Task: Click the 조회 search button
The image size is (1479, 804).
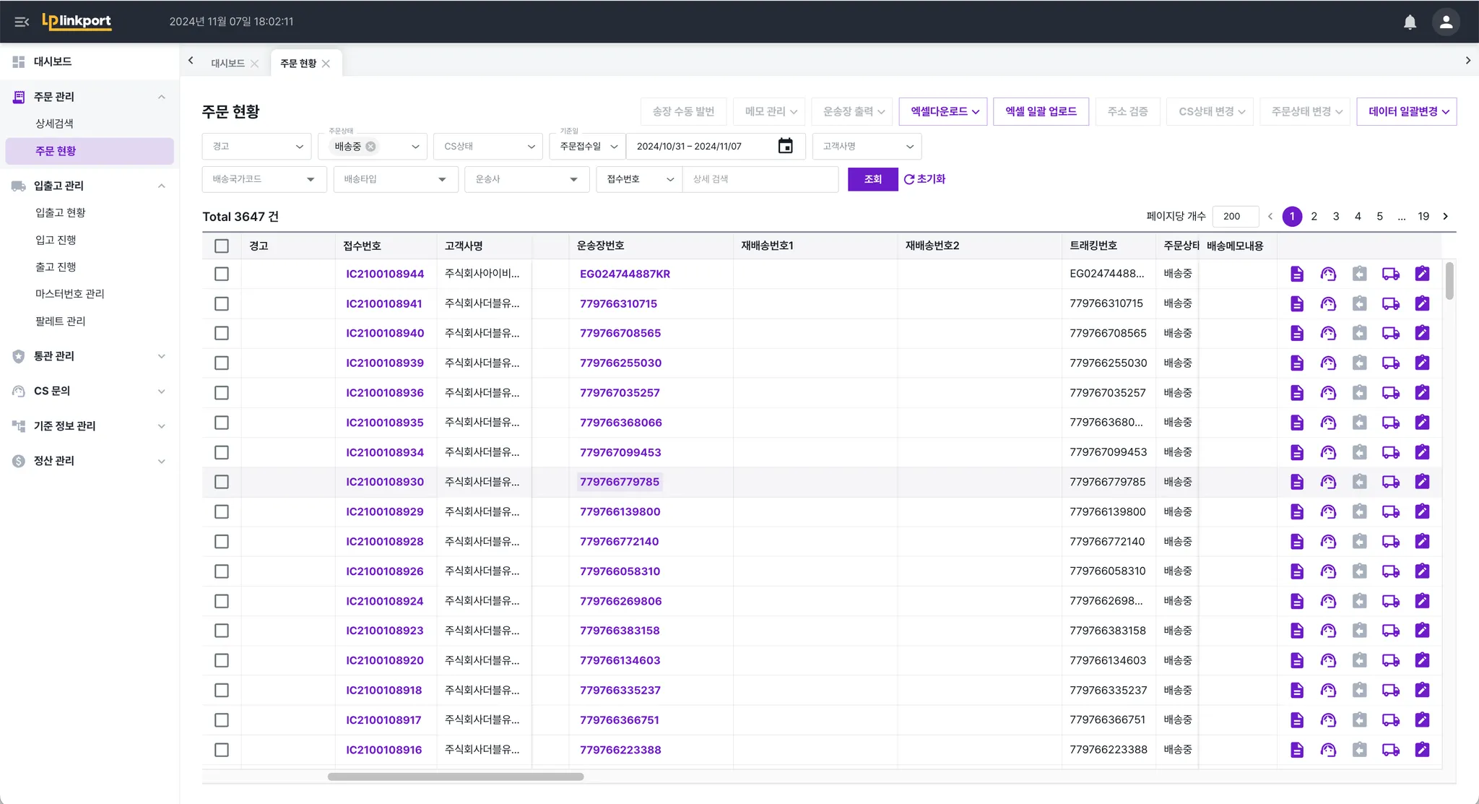Action: 872,179
